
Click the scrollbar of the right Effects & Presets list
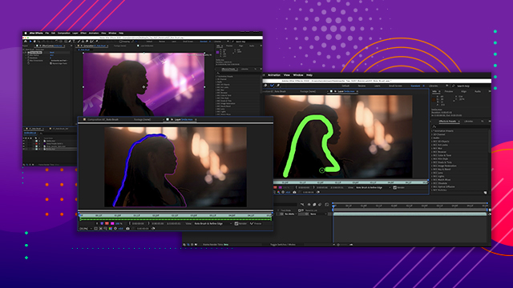(x=490, y=141)
